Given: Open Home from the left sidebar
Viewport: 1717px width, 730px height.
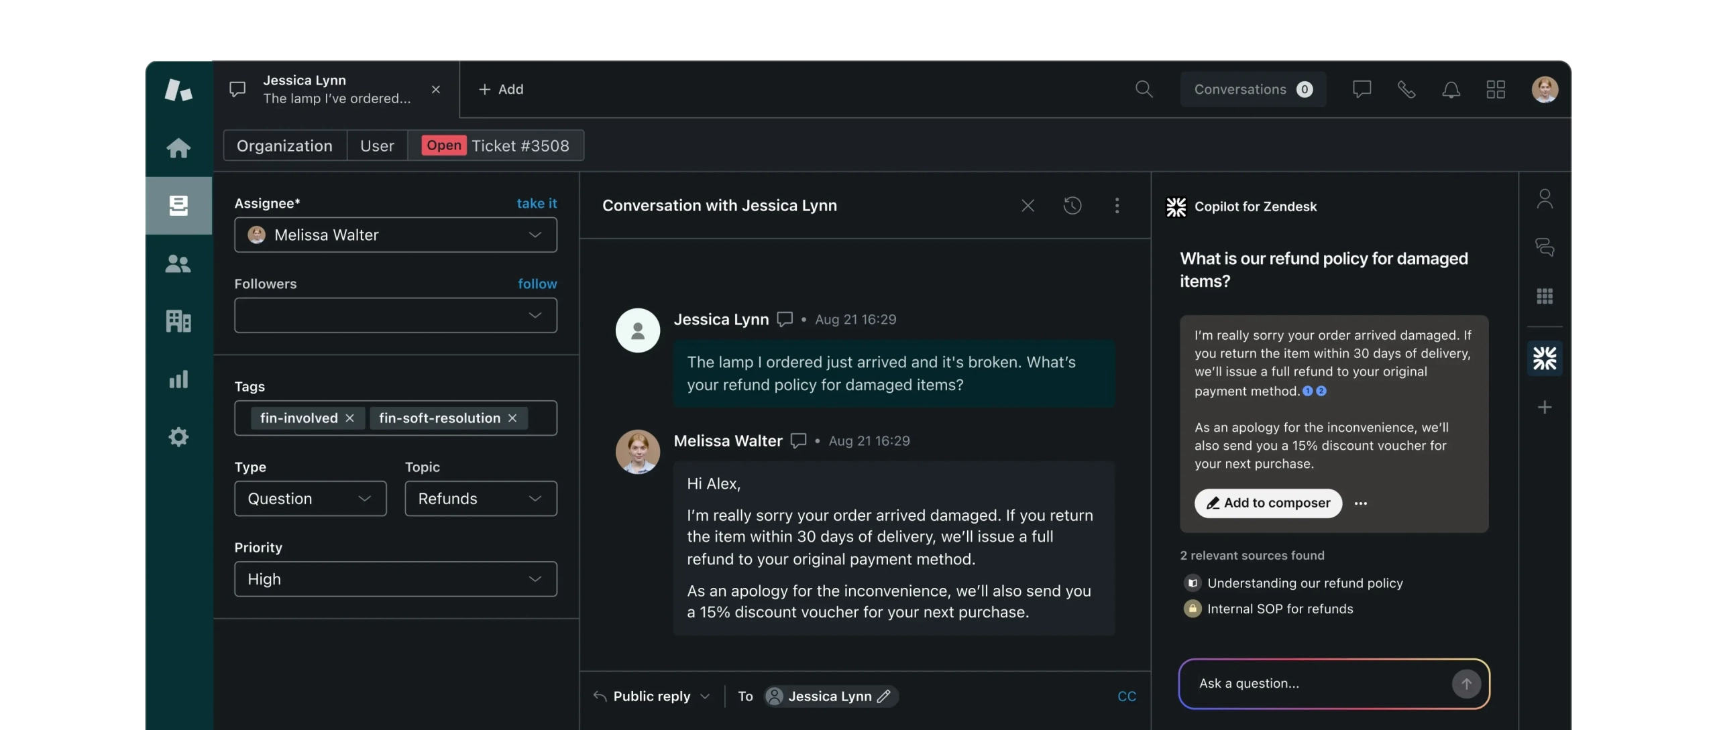Looking at the screenshot, I should point(178,148).
